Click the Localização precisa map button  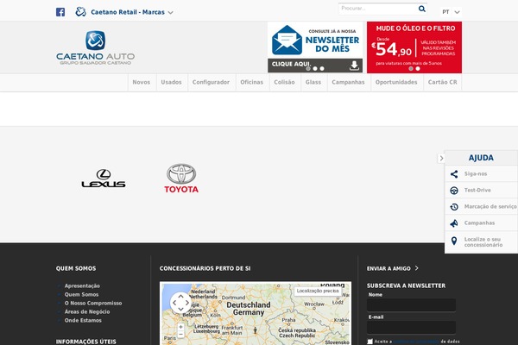pyautogui.click(x=318, y=291)
